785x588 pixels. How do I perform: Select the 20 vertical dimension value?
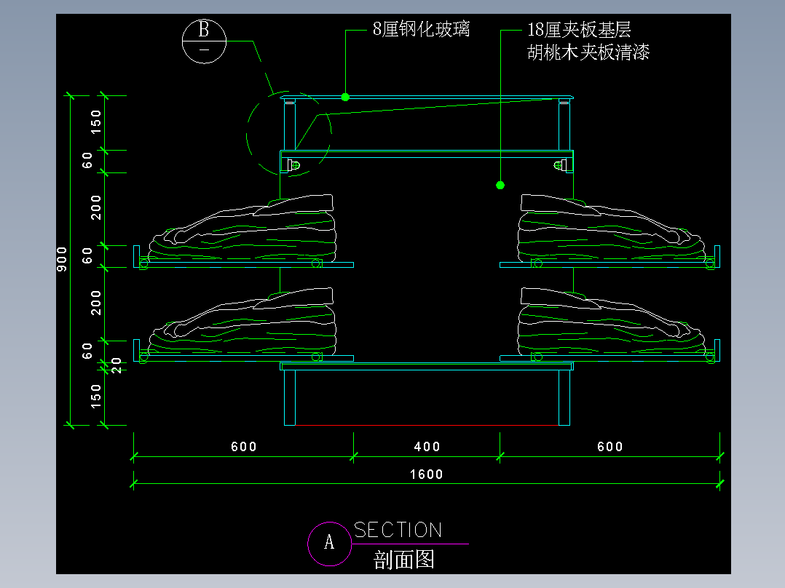pyautogui.click(x=117, y=365)
